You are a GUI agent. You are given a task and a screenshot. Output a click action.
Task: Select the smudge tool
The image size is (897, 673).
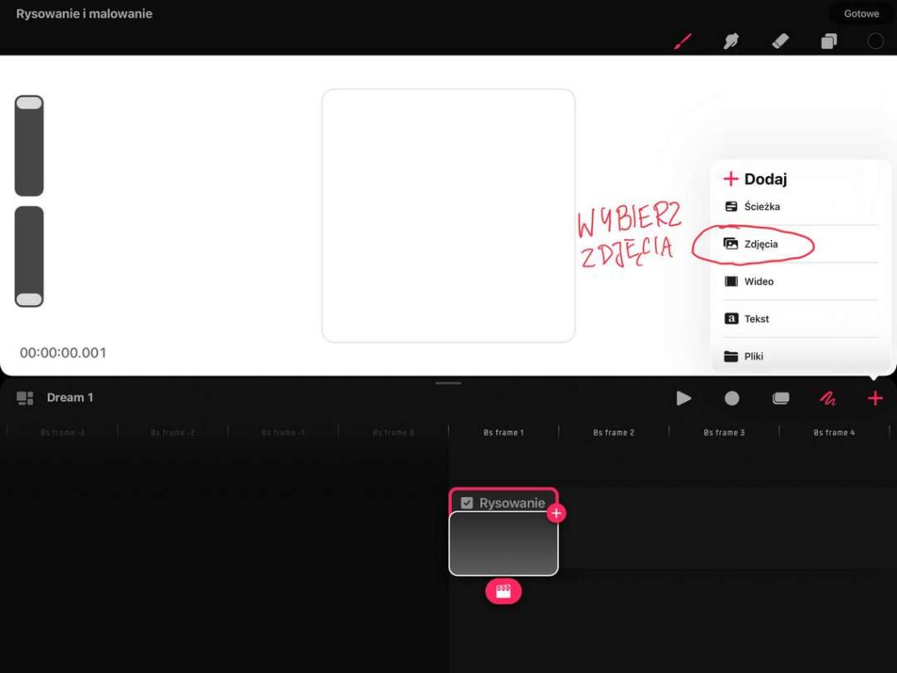pyautogui.click(x=731, y=41)
